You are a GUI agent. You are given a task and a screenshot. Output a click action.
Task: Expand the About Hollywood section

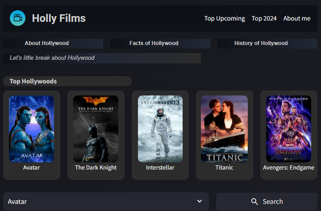point(53,43)
